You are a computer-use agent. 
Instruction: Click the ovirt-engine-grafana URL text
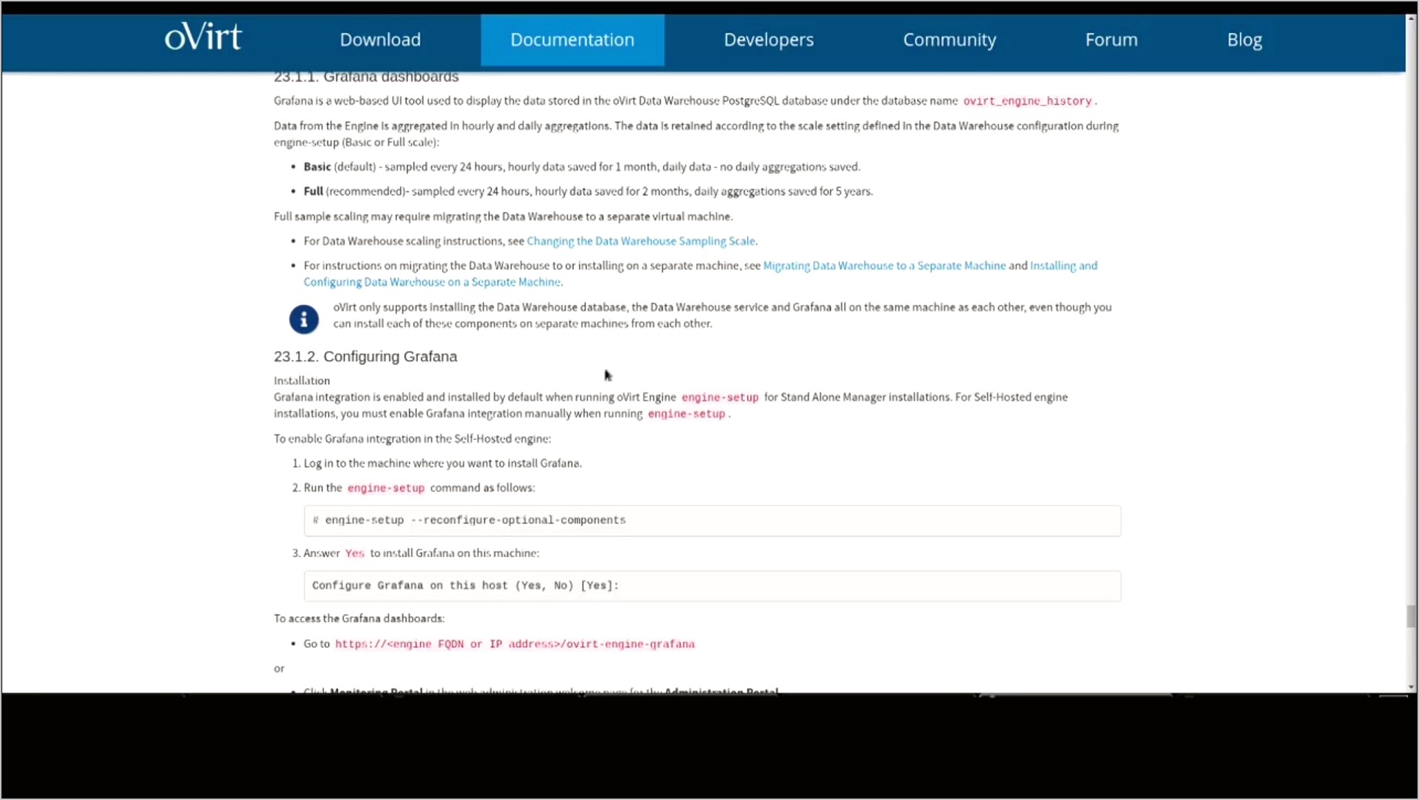tap(515, 644)
